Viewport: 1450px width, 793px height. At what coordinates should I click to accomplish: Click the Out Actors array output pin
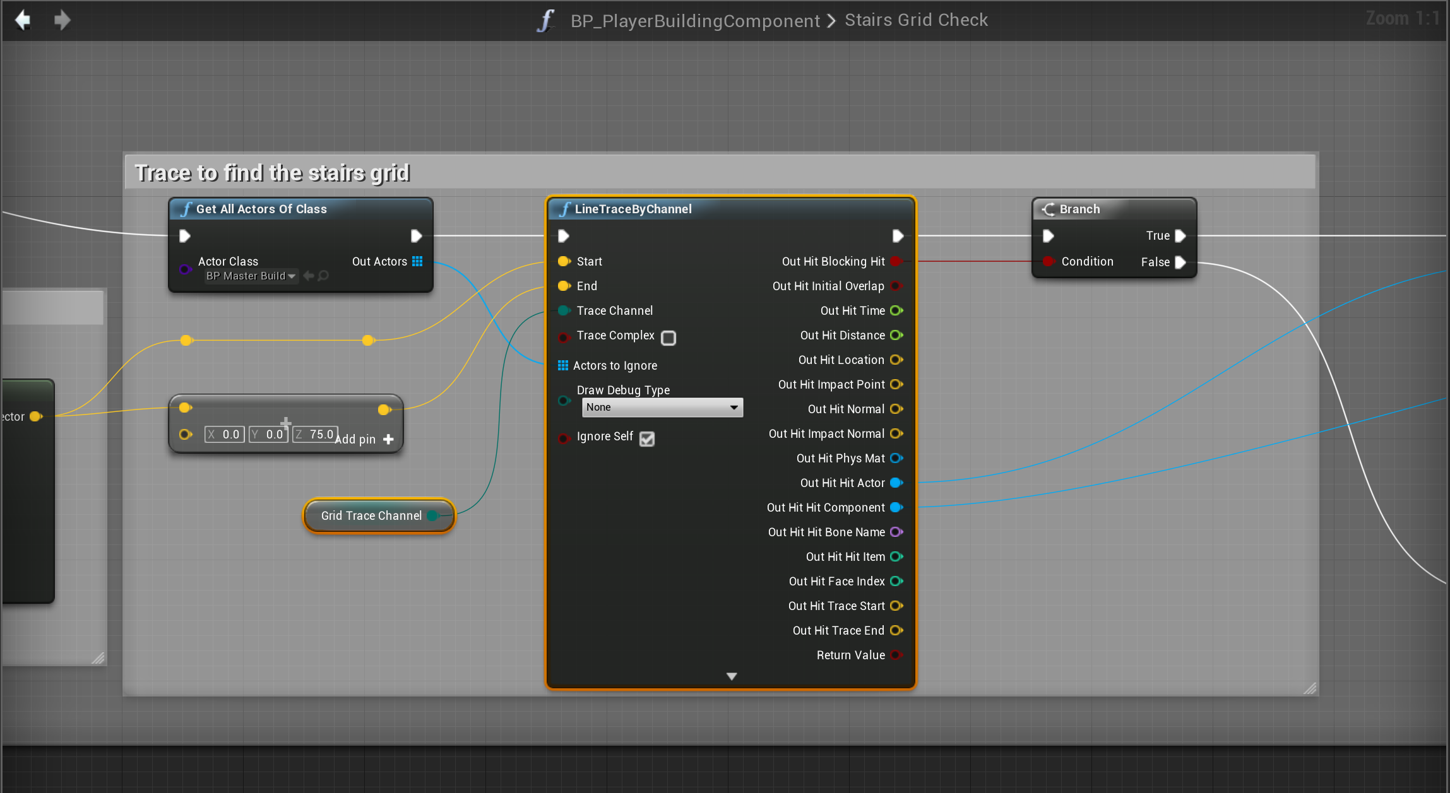point(417,261)
